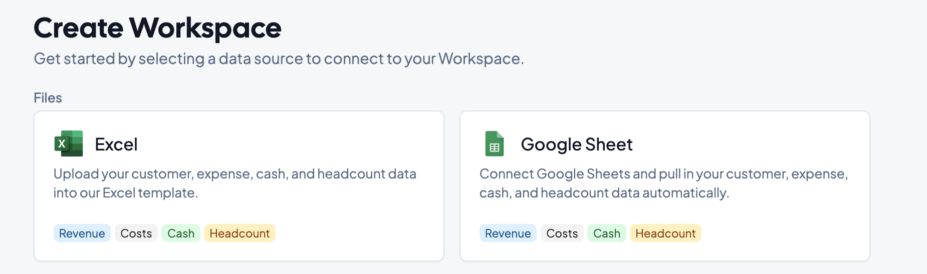Click the 'Upload your customer, expense' description line
The width and height of the screenshot is (927, 274).
click(235, 174)
